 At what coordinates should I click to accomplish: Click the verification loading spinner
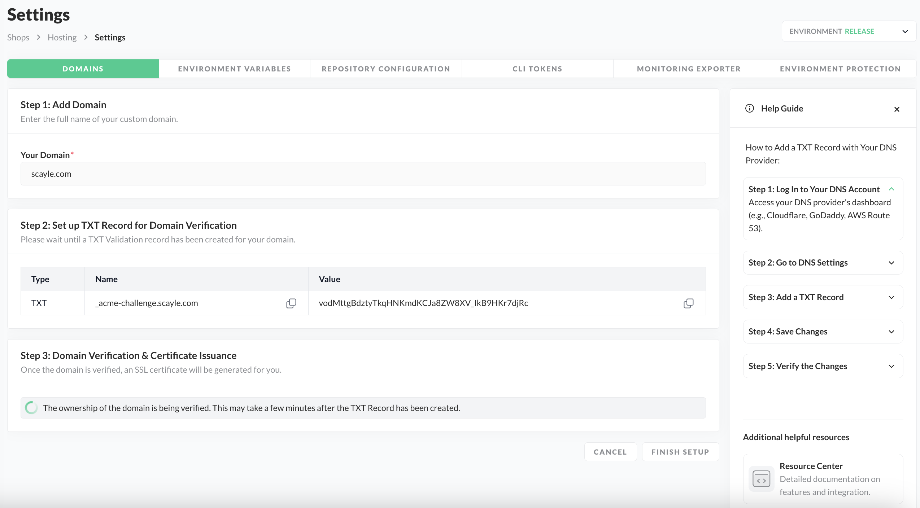(31, 408)
